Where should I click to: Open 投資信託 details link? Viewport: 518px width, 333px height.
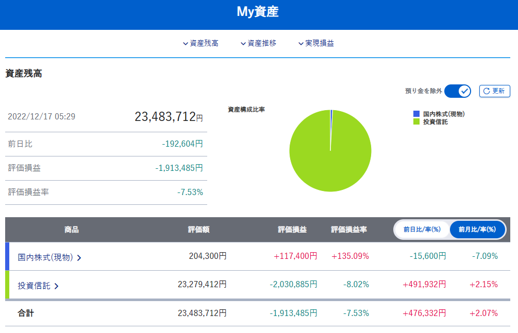pyautogui.click(x=38, y=286)
